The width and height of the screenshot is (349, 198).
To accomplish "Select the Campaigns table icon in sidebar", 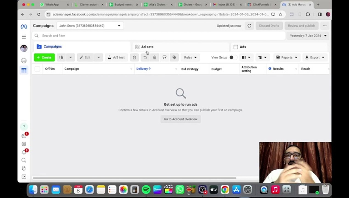I will tap(24, 70).
